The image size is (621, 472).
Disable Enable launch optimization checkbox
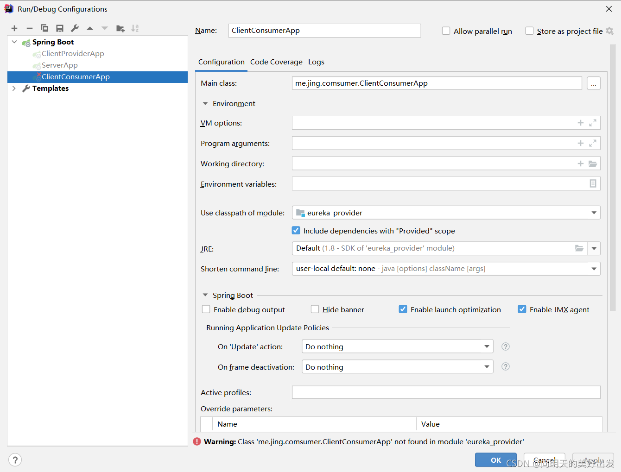403,309
